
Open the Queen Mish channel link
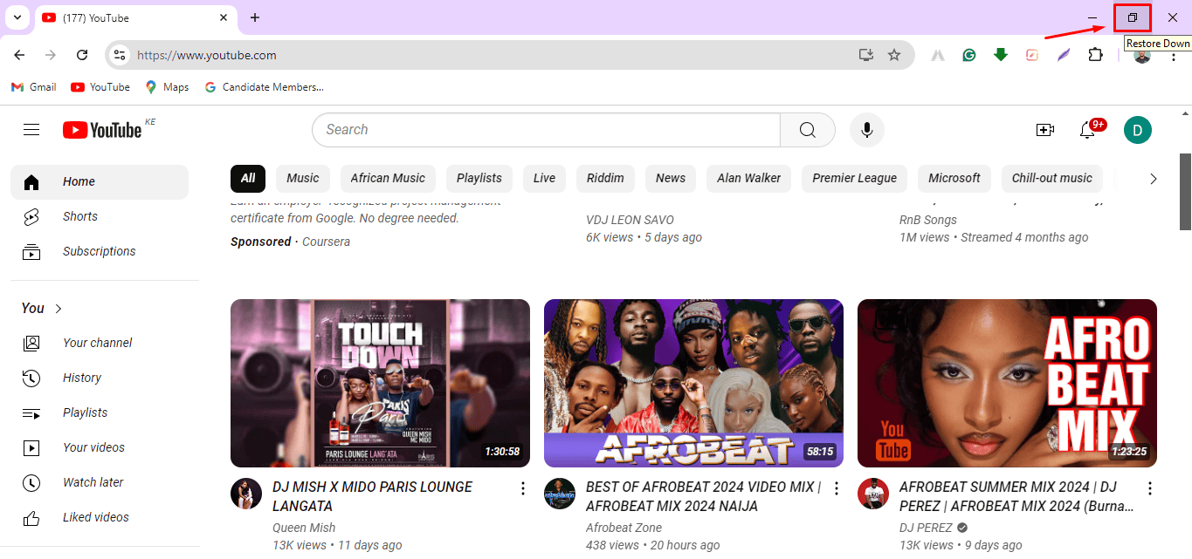(x=304, y=528)
